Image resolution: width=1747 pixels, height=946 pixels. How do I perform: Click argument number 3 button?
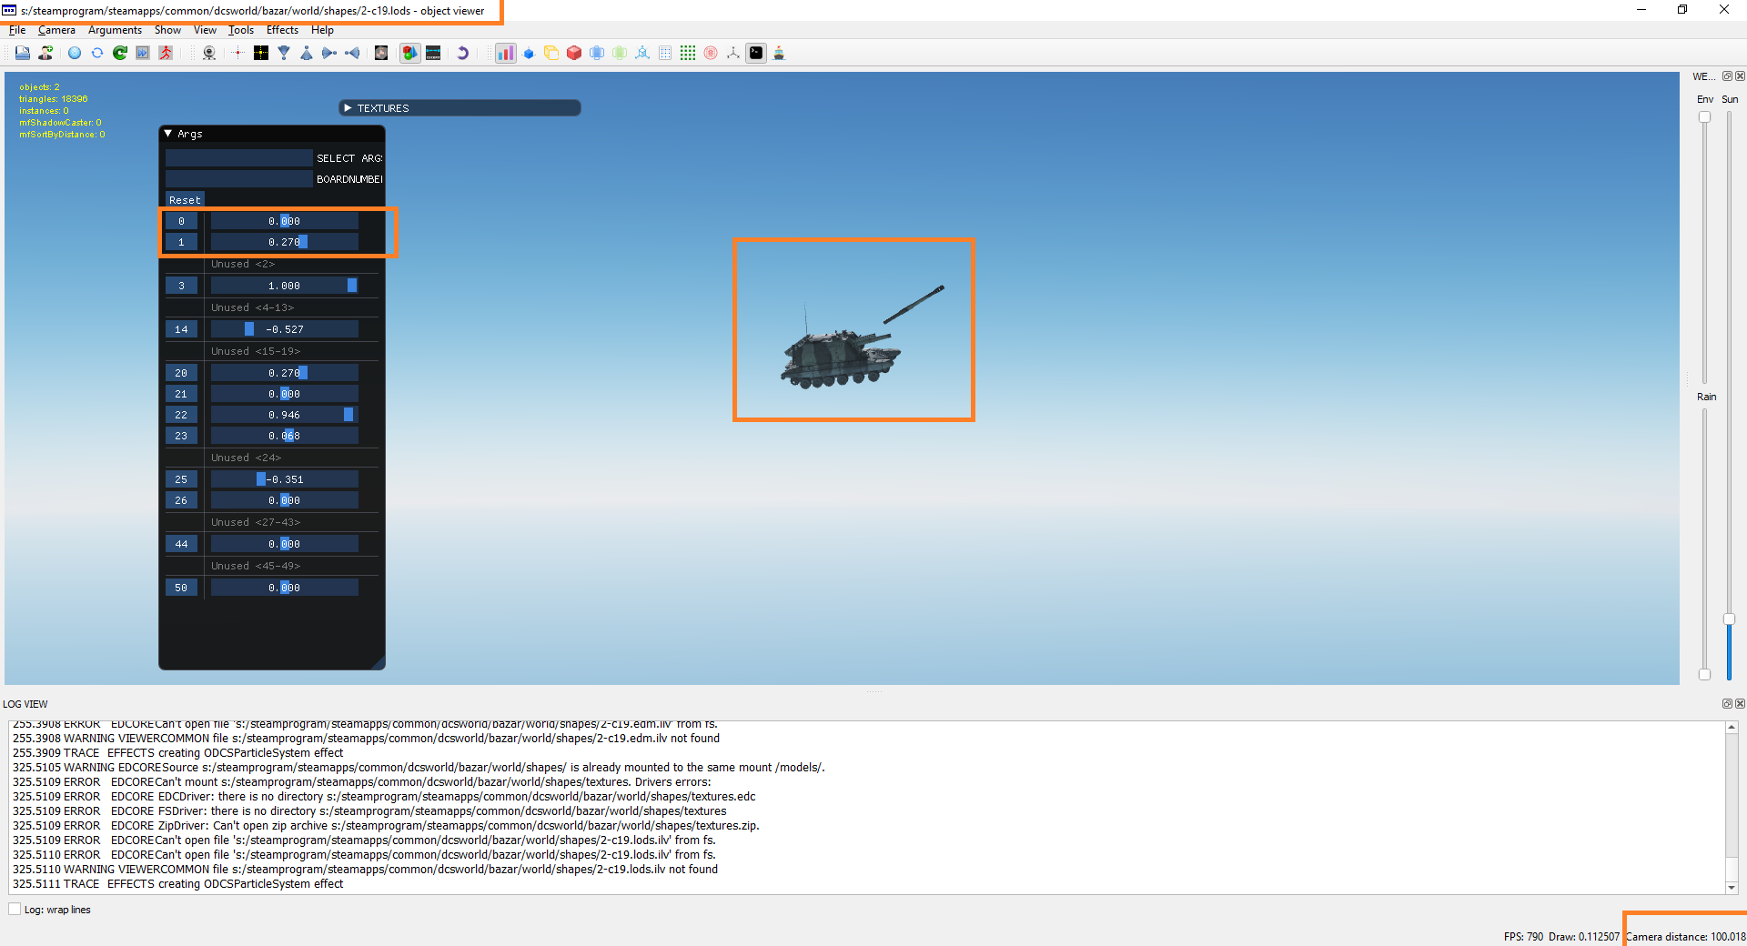pyautogui.click(x=181, y=286)
